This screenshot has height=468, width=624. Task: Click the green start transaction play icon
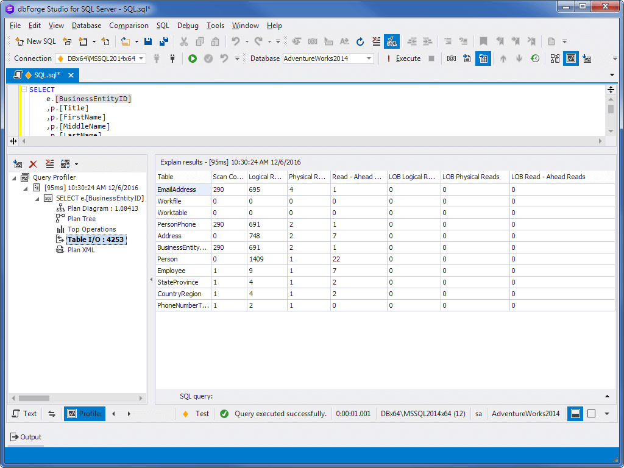tap(193, 58)
